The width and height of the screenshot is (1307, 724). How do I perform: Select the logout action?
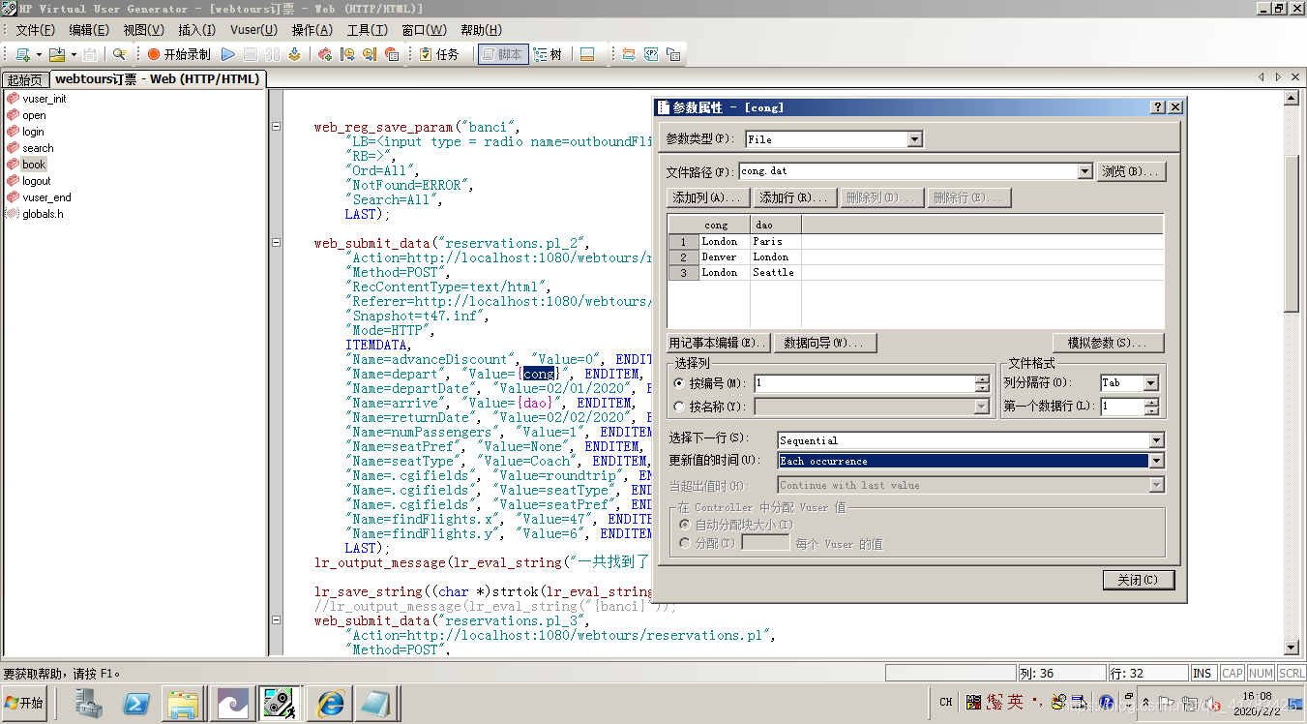click(x=37, y=181)
